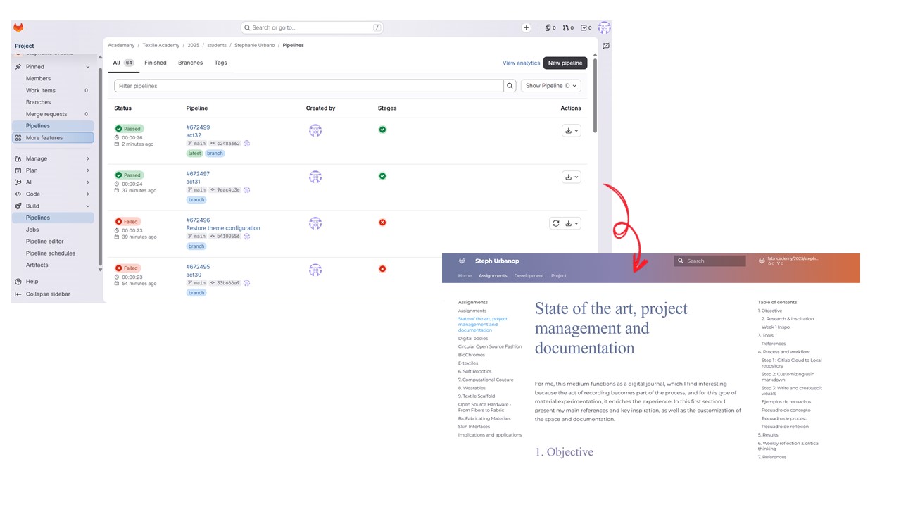Switch to the Branches pipelines tab
901x507 pixels.
click(x=190, y=63)
